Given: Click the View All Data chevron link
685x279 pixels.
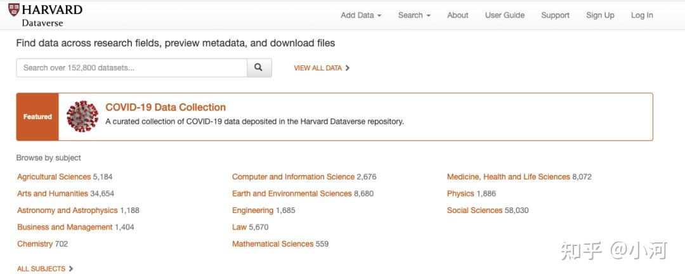Looking at the screenshot, I should point(322,68).
